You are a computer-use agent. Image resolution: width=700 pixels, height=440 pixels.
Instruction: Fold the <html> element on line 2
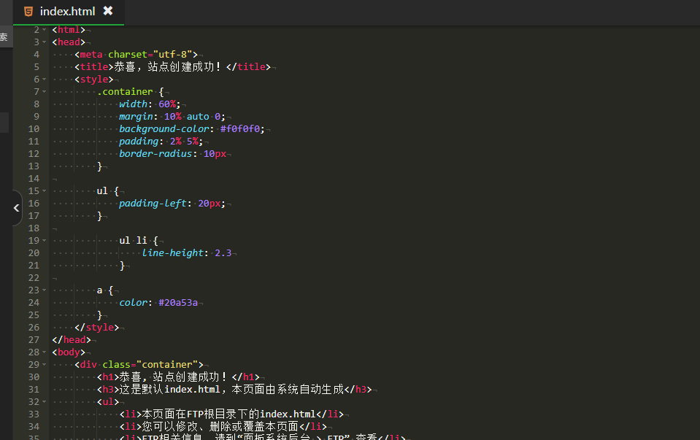pyautogui.click(x=45, y=29)
